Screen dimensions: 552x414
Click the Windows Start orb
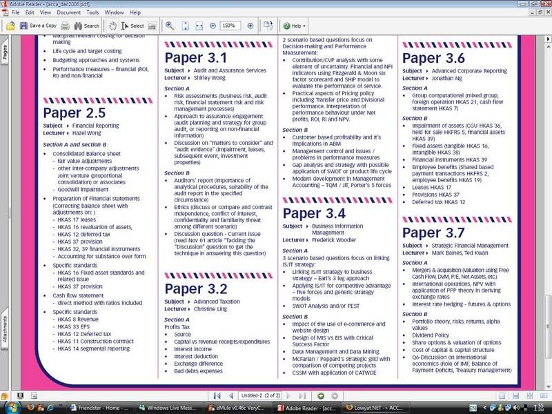click(x=12, y=408)
